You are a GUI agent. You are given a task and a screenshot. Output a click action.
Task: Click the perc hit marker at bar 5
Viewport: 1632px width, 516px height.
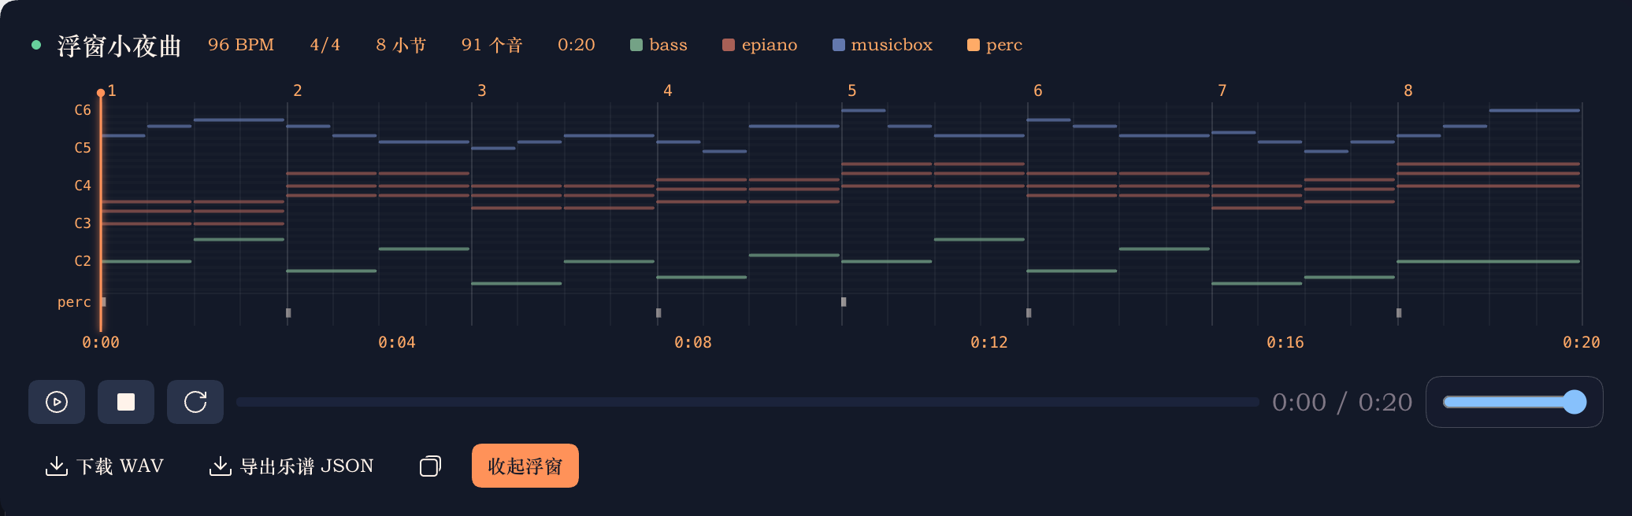tap(844, 301)
